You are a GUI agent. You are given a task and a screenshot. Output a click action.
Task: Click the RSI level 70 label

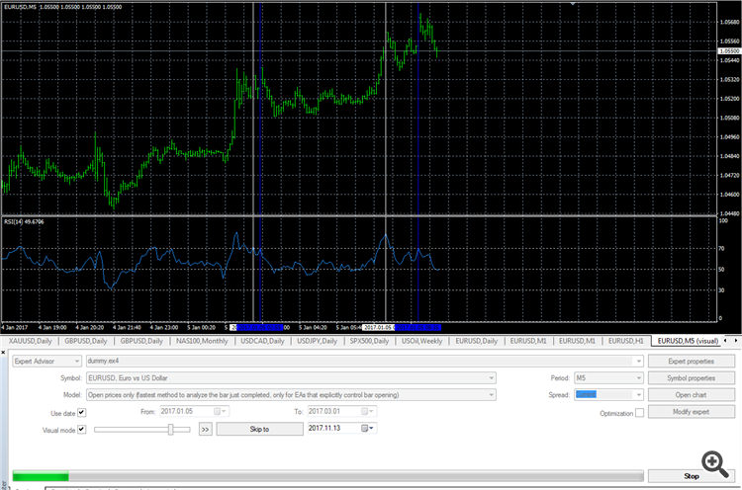721,248
